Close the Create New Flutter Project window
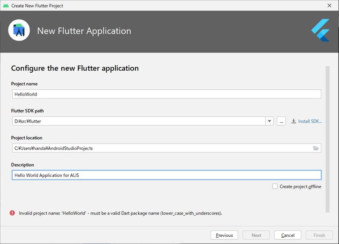339x244 pixels. tap(329, 5)
